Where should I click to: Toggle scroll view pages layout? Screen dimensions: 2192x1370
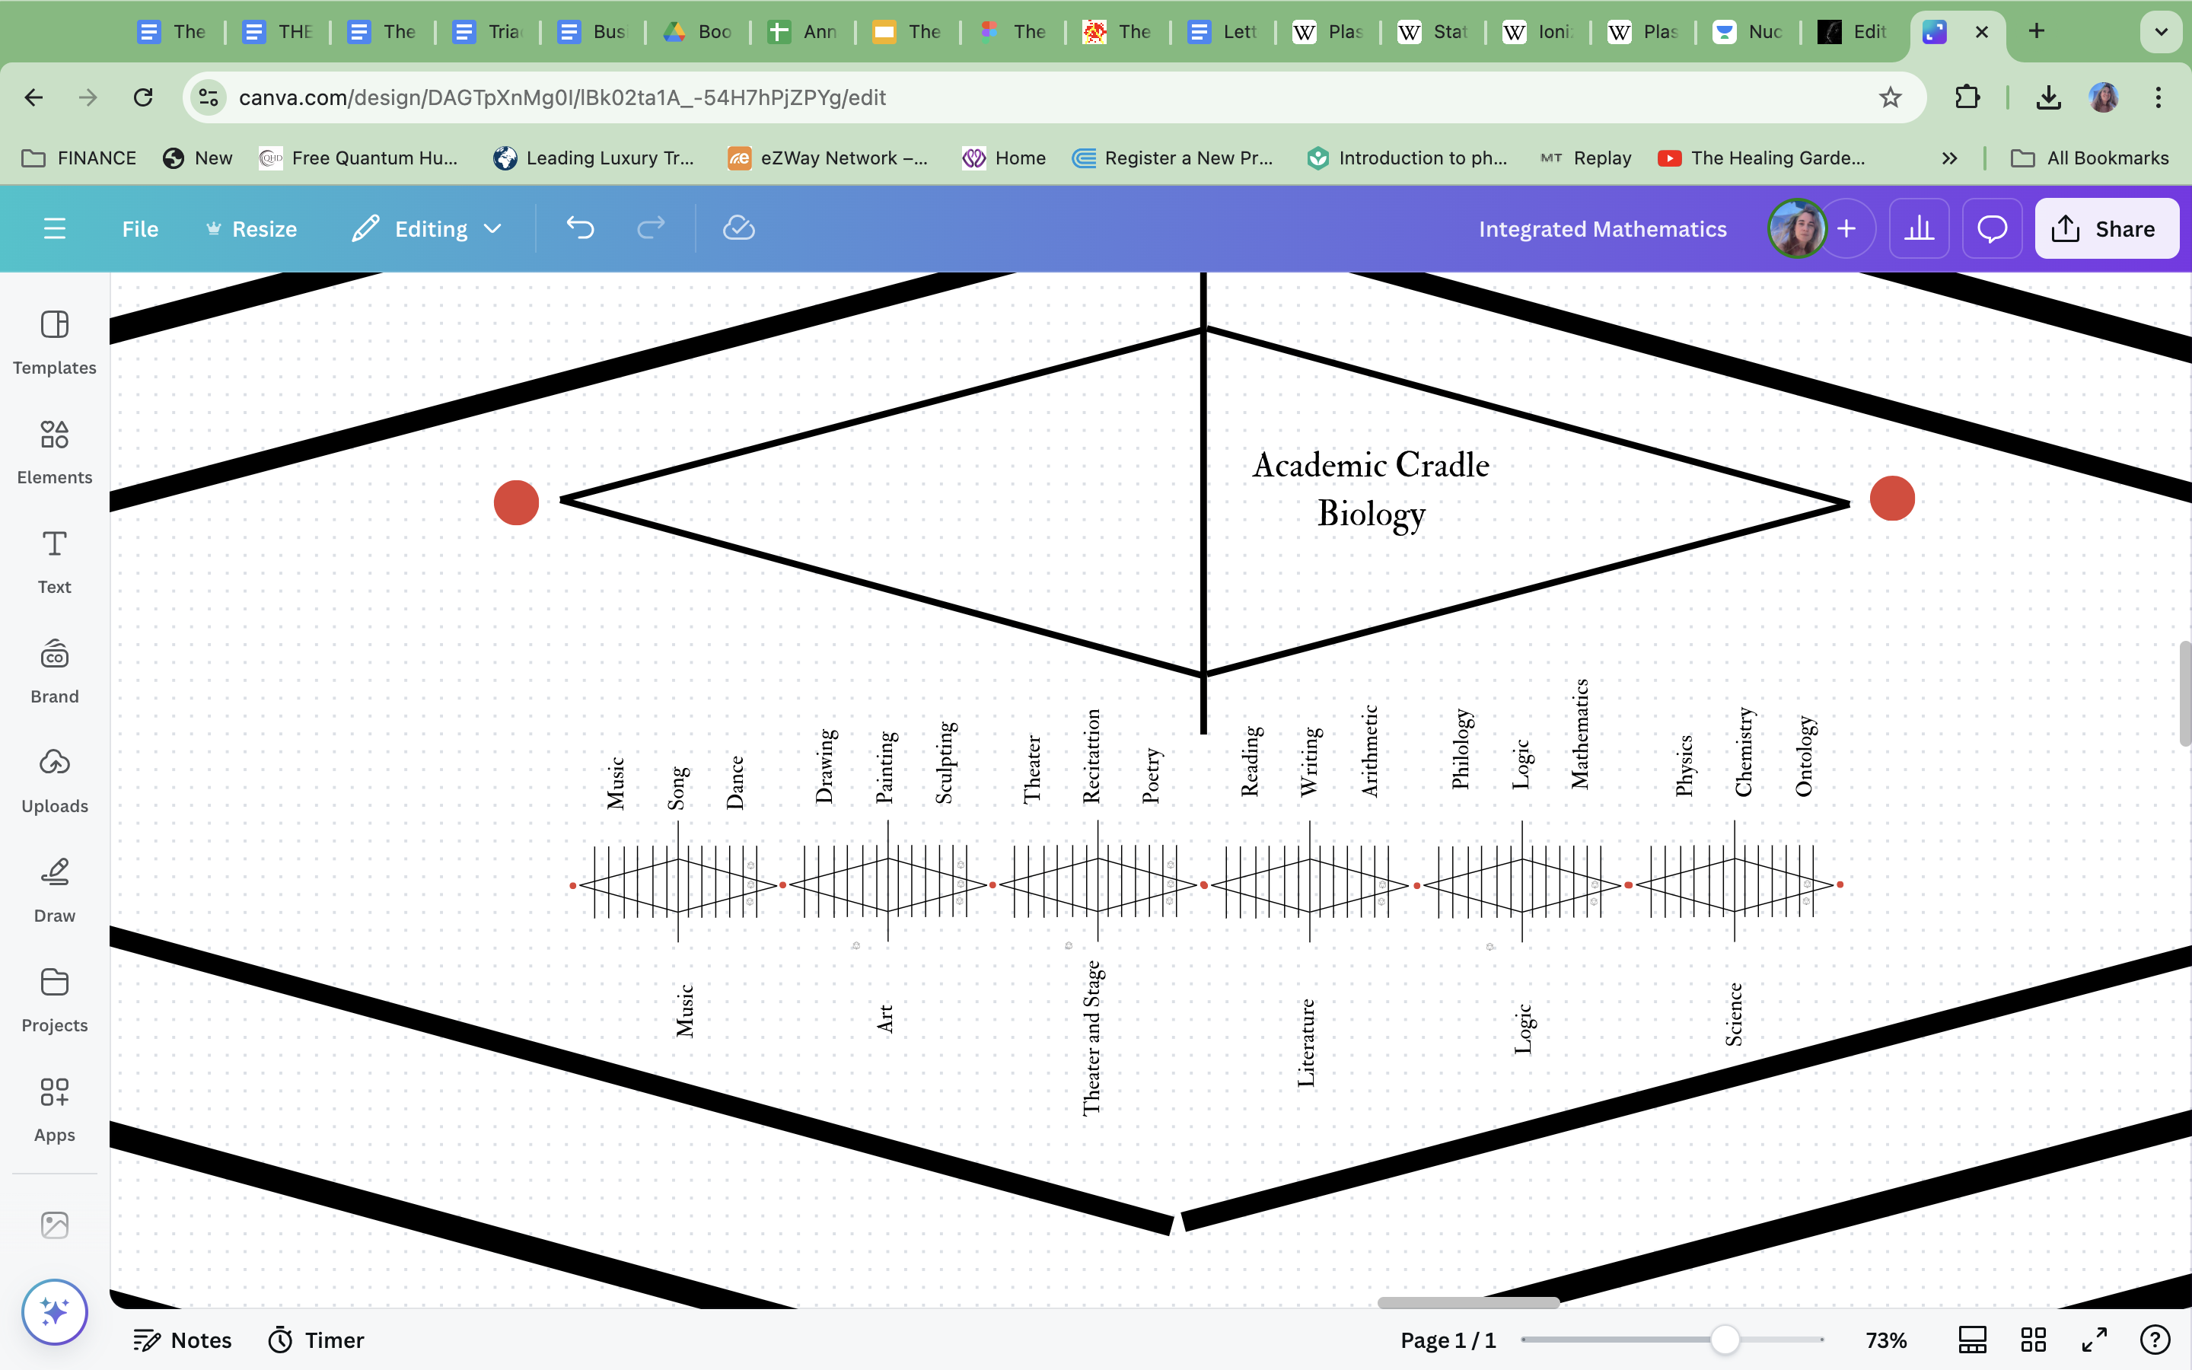click(1972, 1340)
